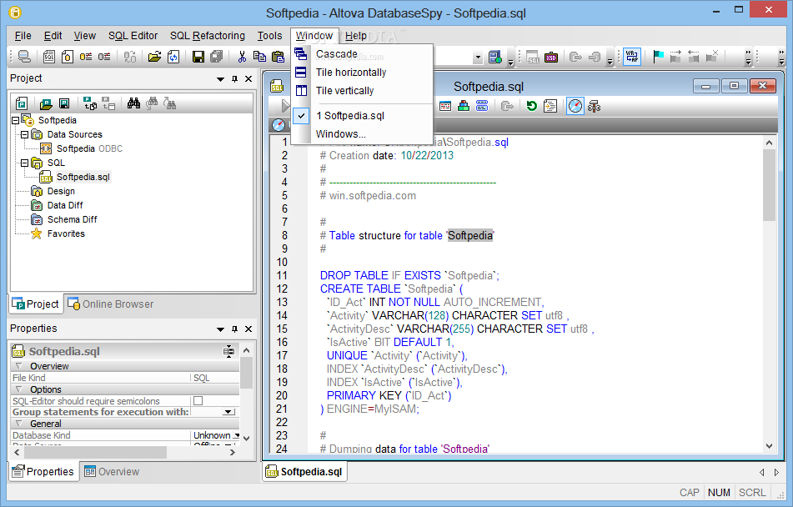Choose Tile vertically from Window menu
This screenshot has width=793, height=507.
pos(362,91)
